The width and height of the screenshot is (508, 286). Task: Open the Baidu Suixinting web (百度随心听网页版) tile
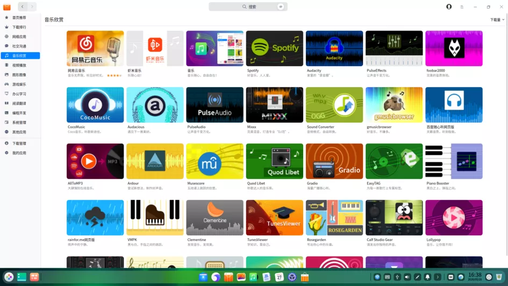click(454, 105)
